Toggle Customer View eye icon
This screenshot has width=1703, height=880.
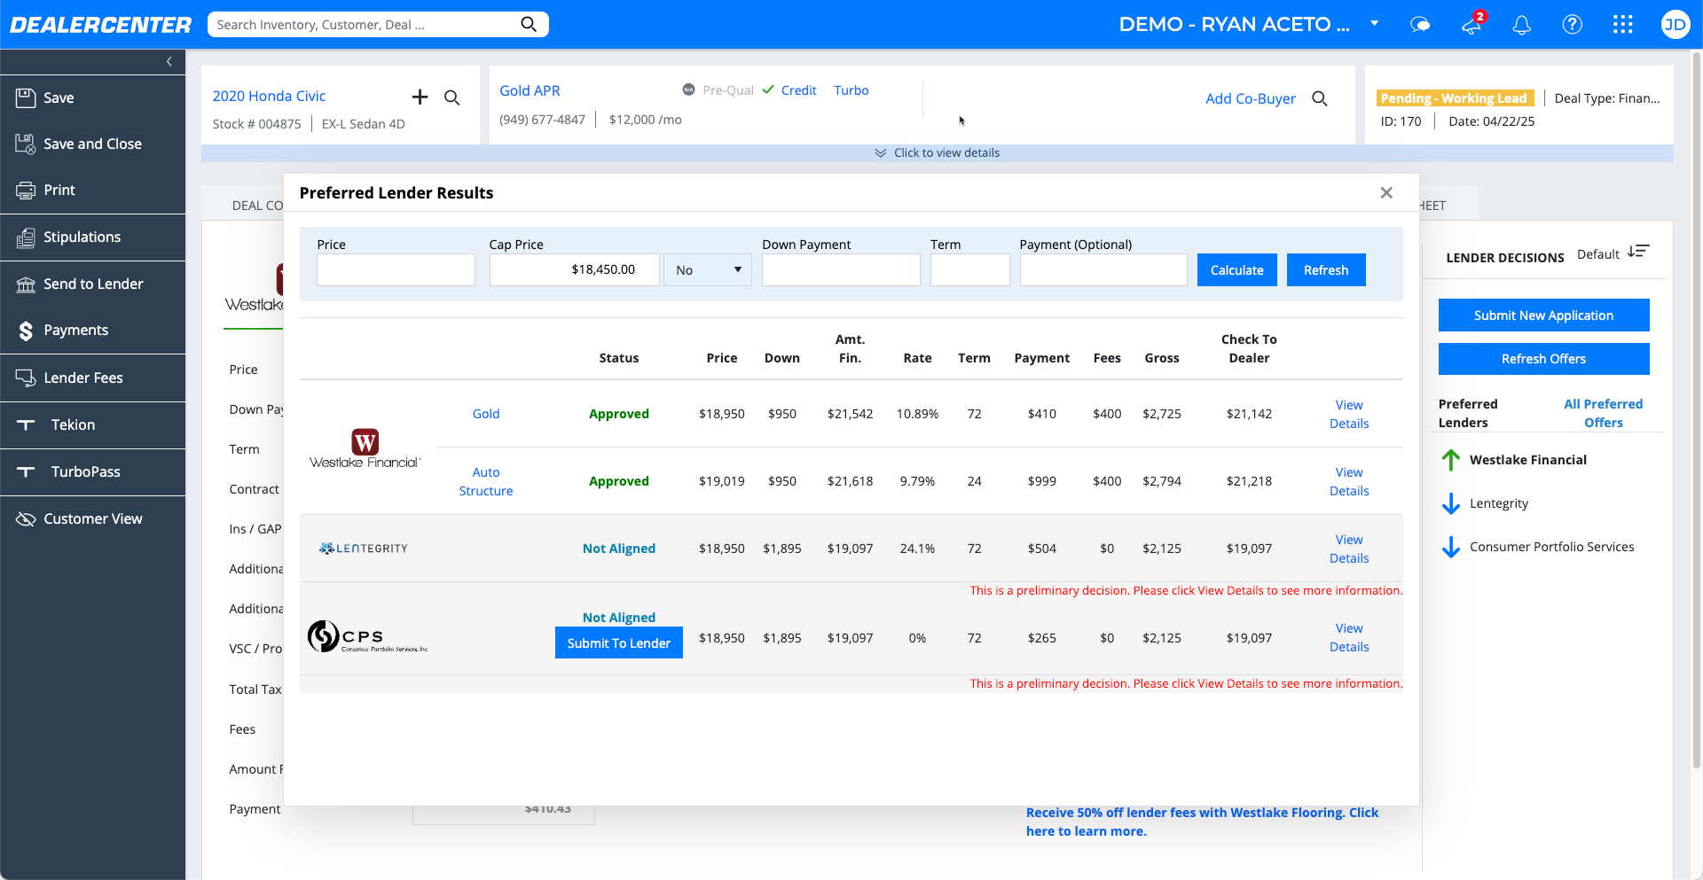click(x=26, y=518)
